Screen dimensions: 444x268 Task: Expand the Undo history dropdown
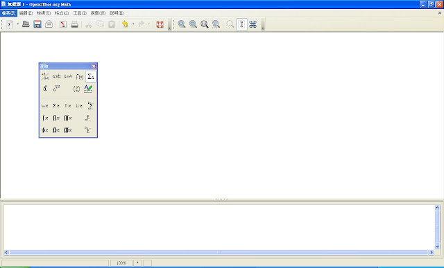[133, 24]
